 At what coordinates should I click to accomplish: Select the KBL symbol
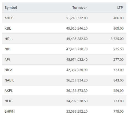tap(8, 28)
